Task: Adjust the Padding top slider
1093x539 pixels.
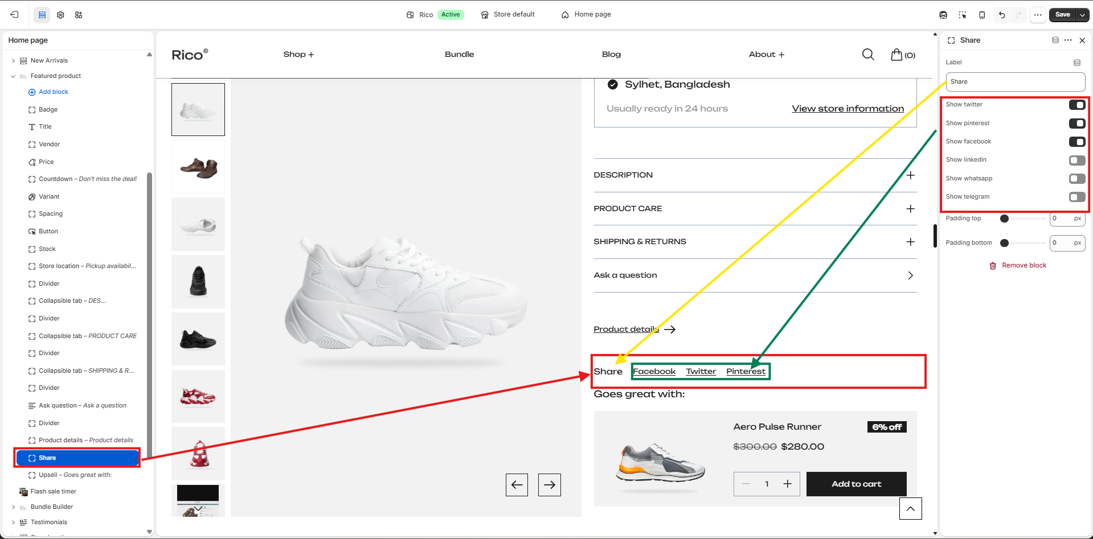Action: (x=1024, y=219)
